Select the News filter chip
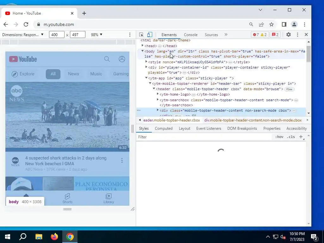This screenshot has width=324, height=243. click(x=73, y=74)
